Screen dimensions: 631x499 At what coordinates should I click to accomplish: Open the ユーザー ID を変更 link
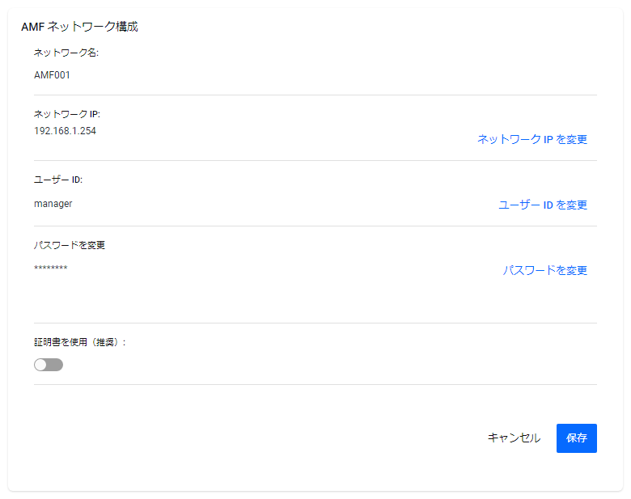click(x=543, y=205)
